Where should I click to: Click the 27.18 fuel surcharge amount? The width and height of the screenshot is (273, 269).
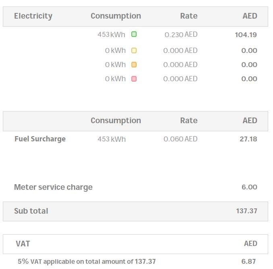(248, 139)
